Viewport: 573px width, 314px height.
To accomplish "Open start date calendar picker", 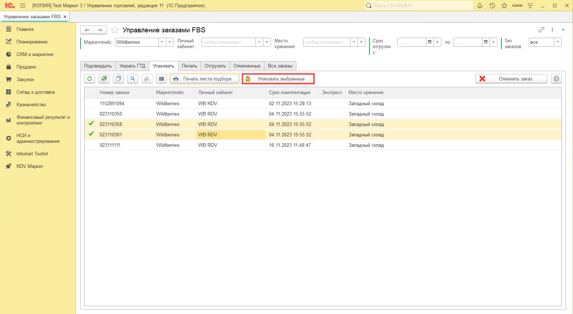I will [x=430, y=42].
